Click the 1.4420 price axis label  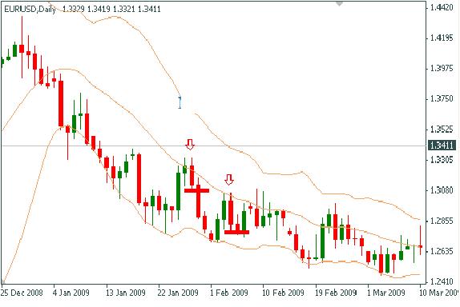(442, 7)
